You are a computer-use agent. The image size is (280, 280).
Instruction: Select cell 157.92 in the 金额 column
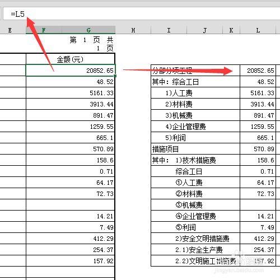[x=70, y=261]
